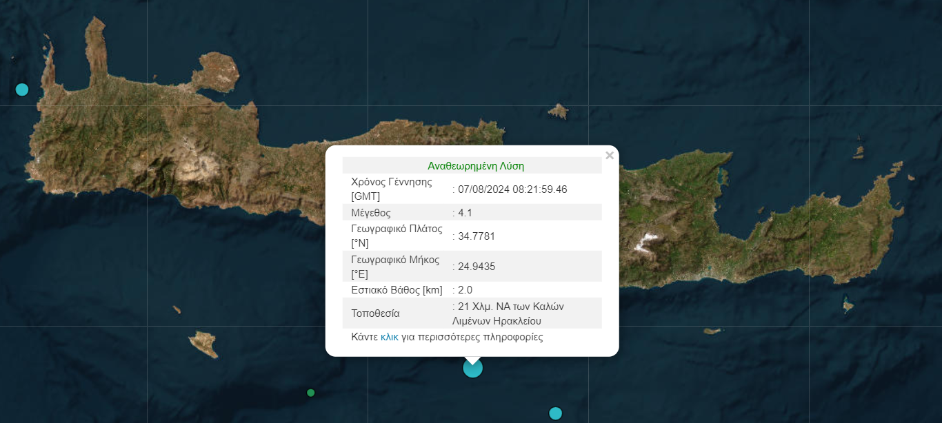Click the 'Εστιακό Βάθος [km]' label
Viewport: 942px width, 423px height.
(397, 290)
